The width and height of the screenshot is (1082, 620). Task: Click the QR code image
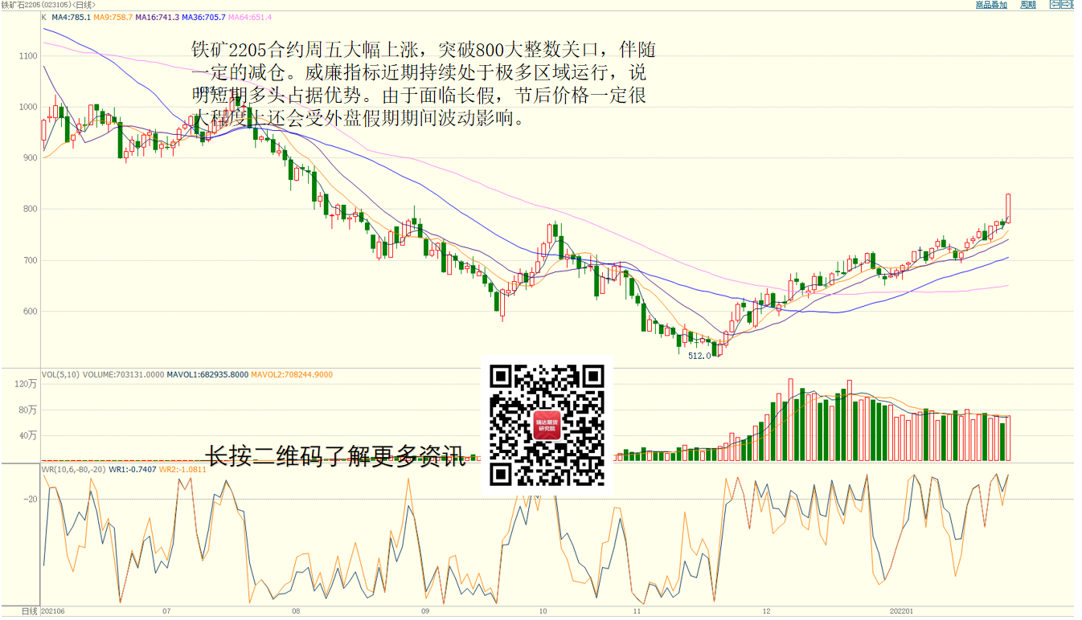pos(547,425)
